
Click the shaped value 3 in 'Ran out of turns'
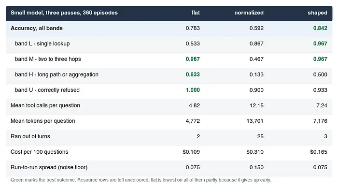click(325, 136)
